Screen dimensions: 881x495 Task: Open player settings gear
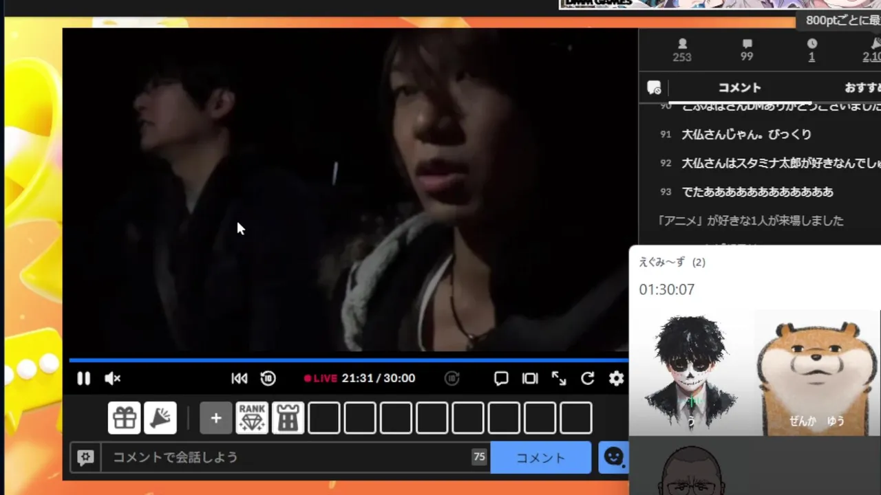pyautogui.click(x=616, y=378)
